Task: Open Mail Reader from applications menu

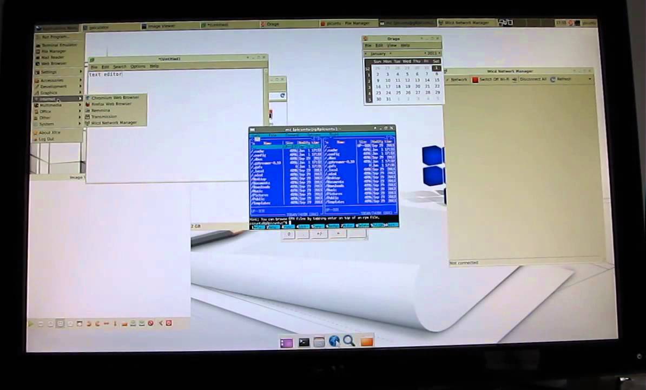Action: pyautogui.click(x=58, y=57)
